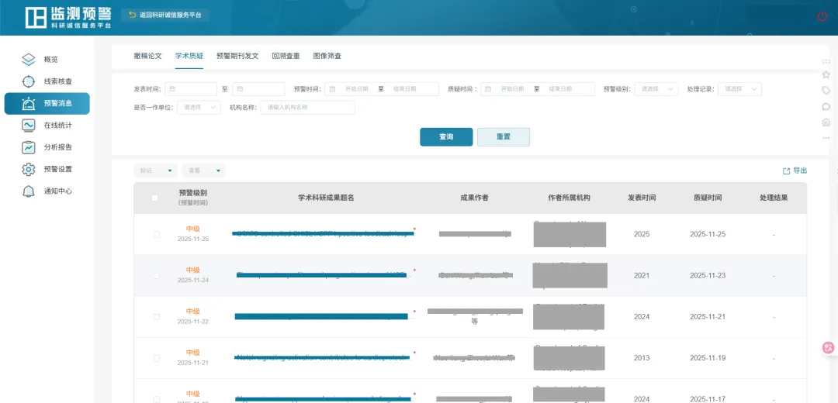The height and width of the screenshot is (403, 838).
Task: Toggle the select-all checkbox in table header
Action: click(155, 198)
